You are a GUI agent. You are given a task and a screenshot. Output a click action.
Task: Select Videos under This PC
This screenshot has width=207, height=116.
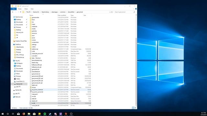[18, 79]
